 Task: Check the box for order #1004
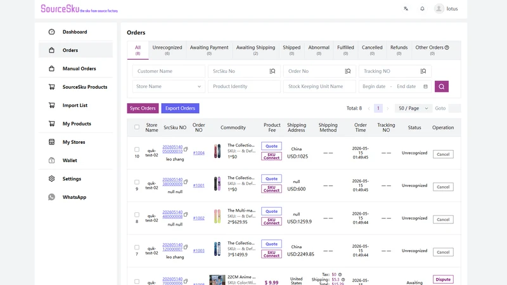(137, 149)
